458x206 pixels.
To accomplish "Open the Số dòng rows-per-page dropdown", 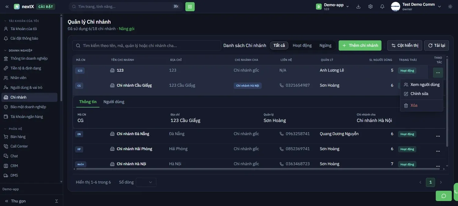I will (x=146, y=182).
